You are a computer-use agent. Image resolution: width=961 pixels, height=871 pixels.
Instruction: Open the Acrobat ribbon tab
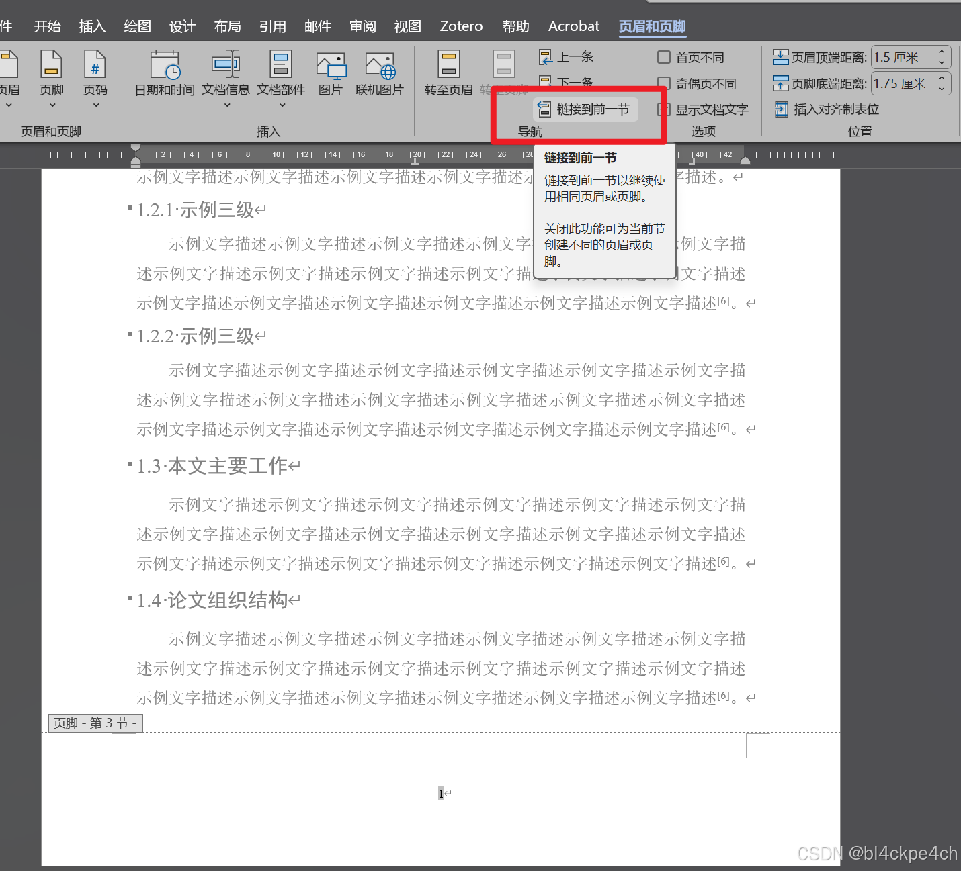(x=574, y=26)
